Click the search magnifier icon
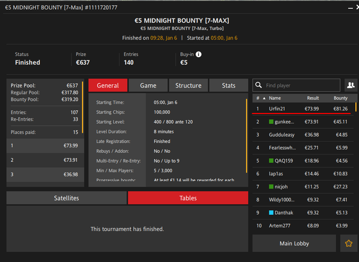 point(258,85)
